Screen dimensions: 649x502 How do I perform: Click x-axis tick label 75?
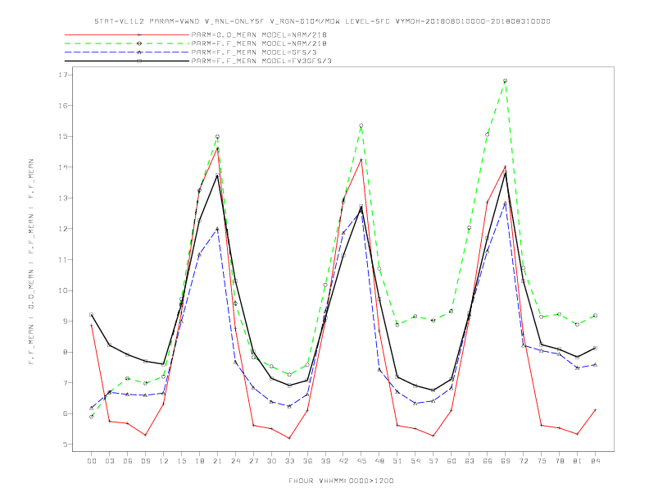click(x=542, y=461)
